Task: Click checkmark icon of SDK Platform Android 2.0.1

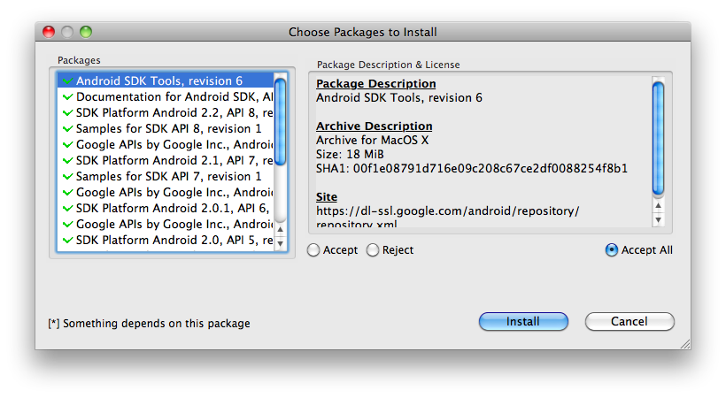Action: click(x=67, y=208)
